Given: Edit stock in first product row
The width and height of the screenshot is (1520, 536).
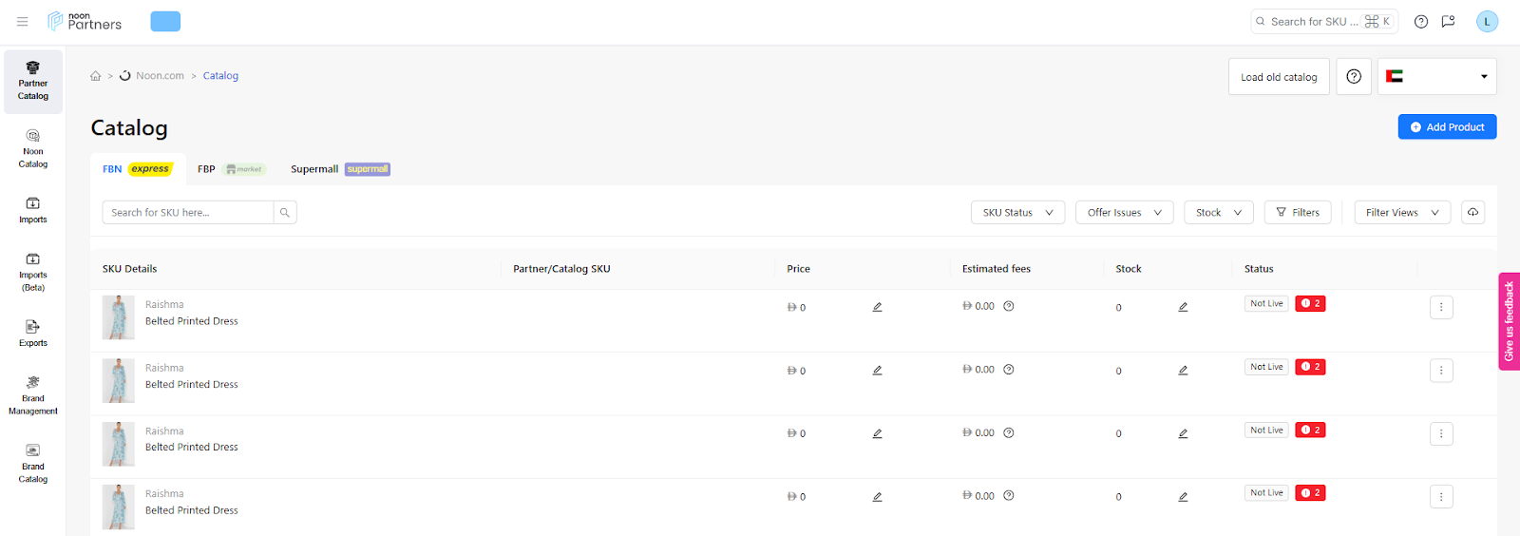Looking at the screenshot, I should pyautogui.click(x=1183, y=307).
